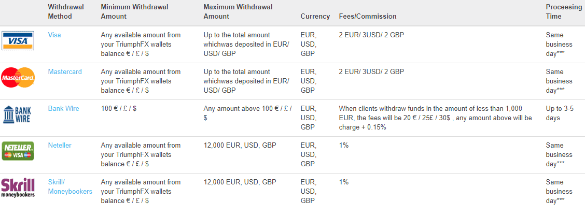Click the Bank Wire building icon
Viewport: 585px width, 216px height.
[x=18, y=114]
